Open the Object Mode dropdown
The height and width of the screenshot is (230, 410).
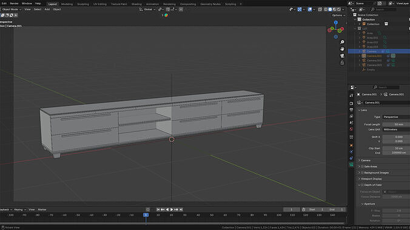point(11,10)
